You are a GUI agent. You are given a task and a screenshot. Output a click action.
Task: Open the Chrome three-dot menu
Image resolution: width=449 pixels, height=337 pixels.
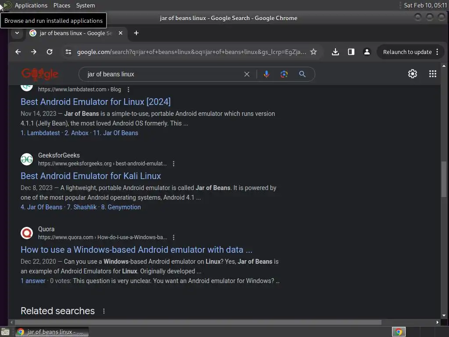[437, 52]
